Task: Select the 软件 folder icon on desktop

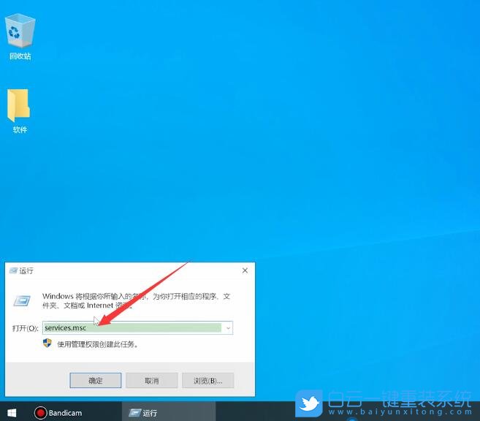Action: tap(20, 106)
